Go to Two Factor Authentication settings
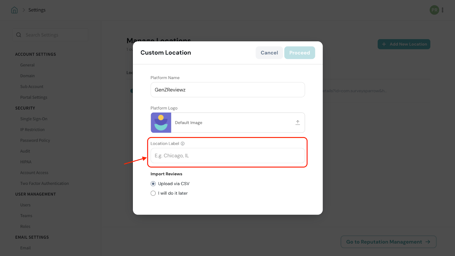The image size is (455, 256). pos(44,183)
